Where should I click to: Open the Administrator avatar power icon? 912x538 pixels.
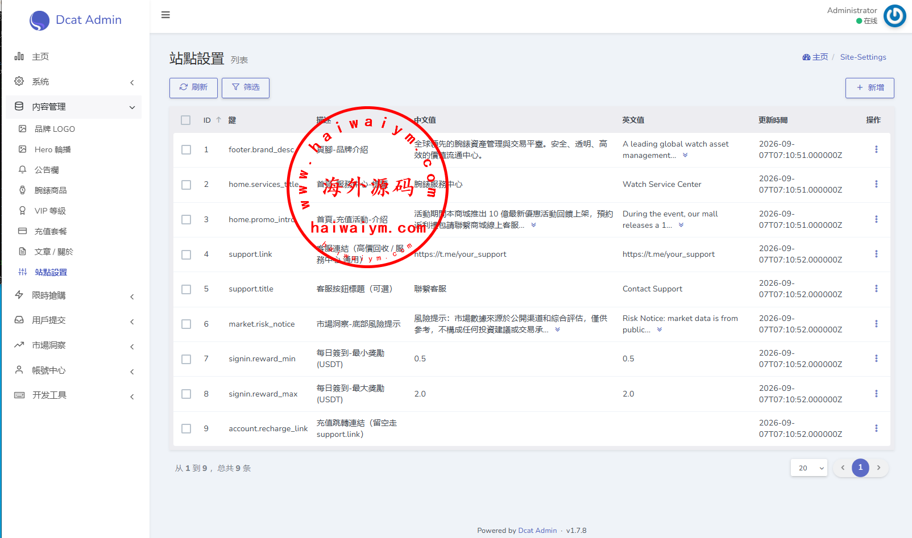click(894, 16)
